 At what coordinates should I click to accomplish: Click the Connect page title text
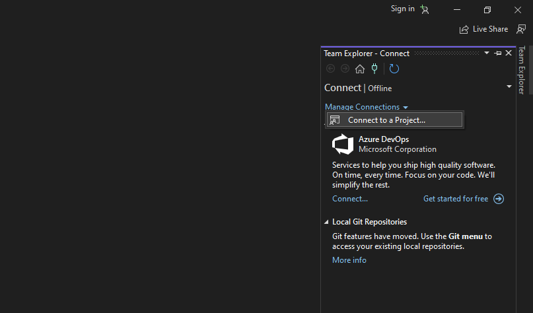click(x=343, y=88)
